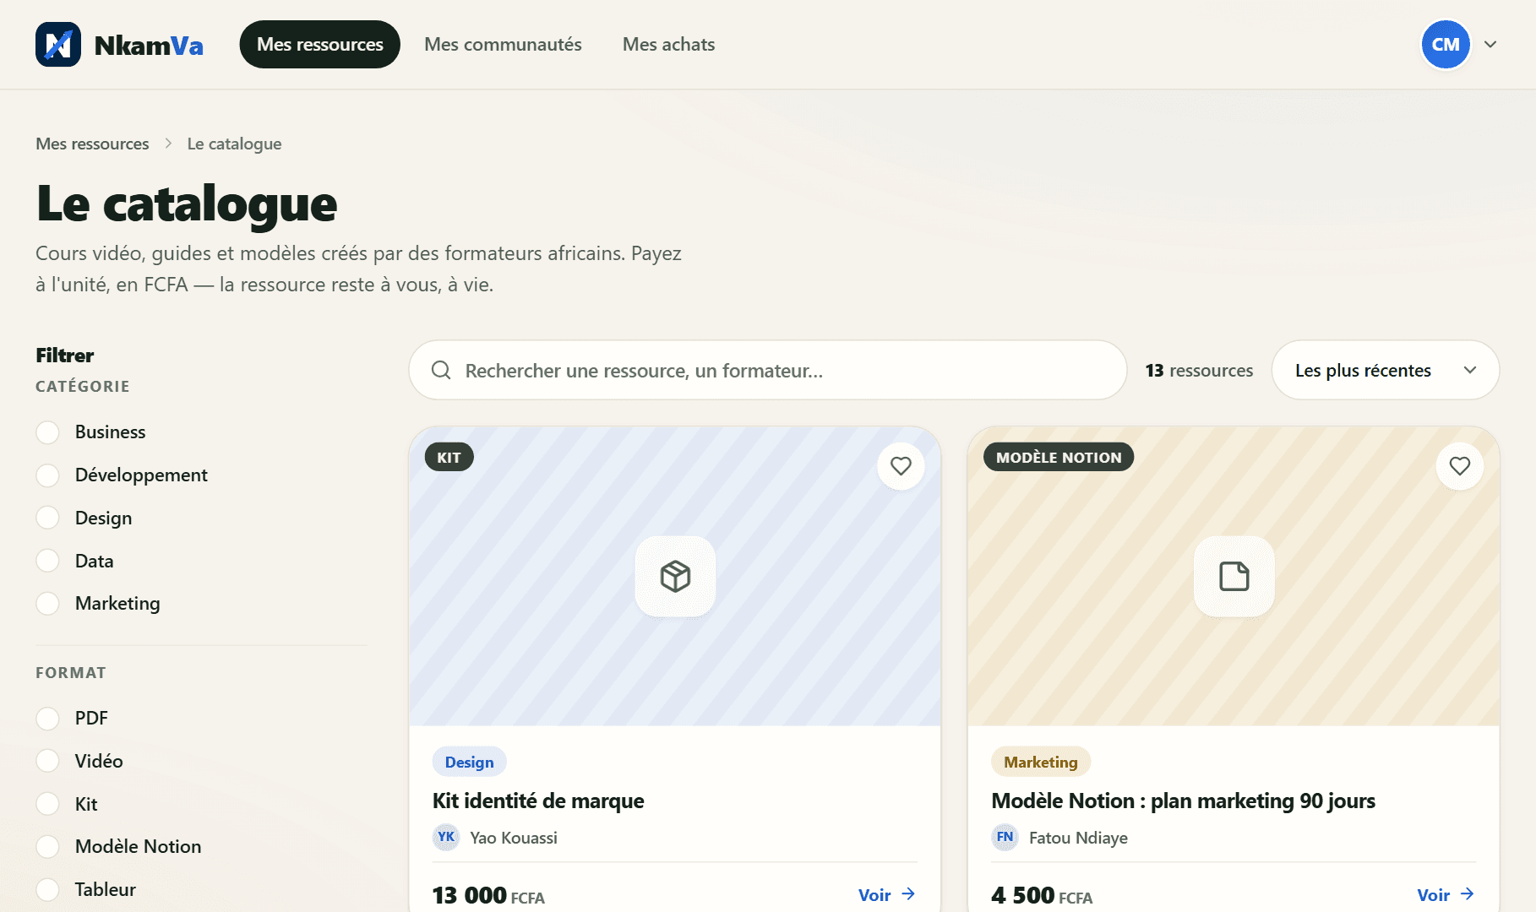Click the note icon on Notion card
1536x912 pixels.
tap(1234, 577)
